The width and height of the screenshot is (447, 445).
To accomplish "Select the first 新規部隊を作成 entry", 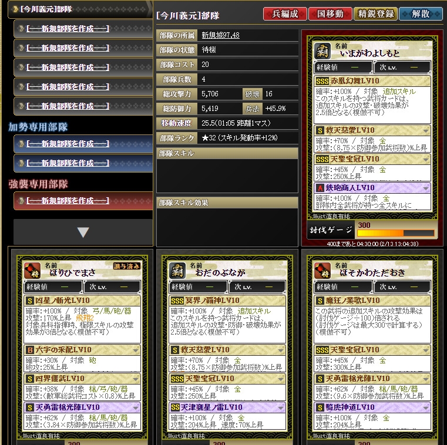I will click(x=83, y=29).
